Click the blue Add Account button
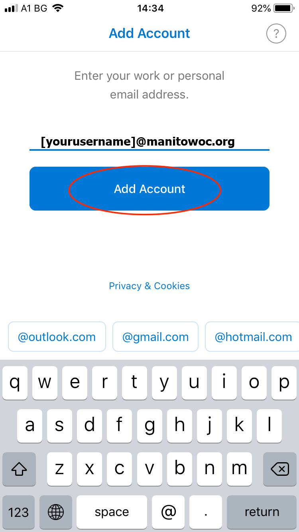The width and height of the screenshot is (299, 532). pos(149,189)
